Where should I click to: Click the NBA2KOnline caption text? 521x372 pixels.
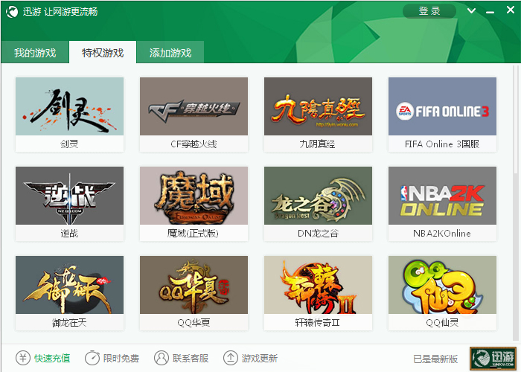click(x=442, y=233)
